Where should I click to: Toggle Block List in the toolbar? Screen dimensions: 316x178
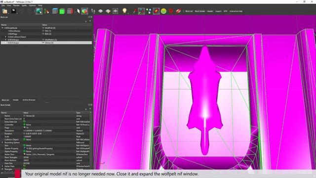coord(189,11)
